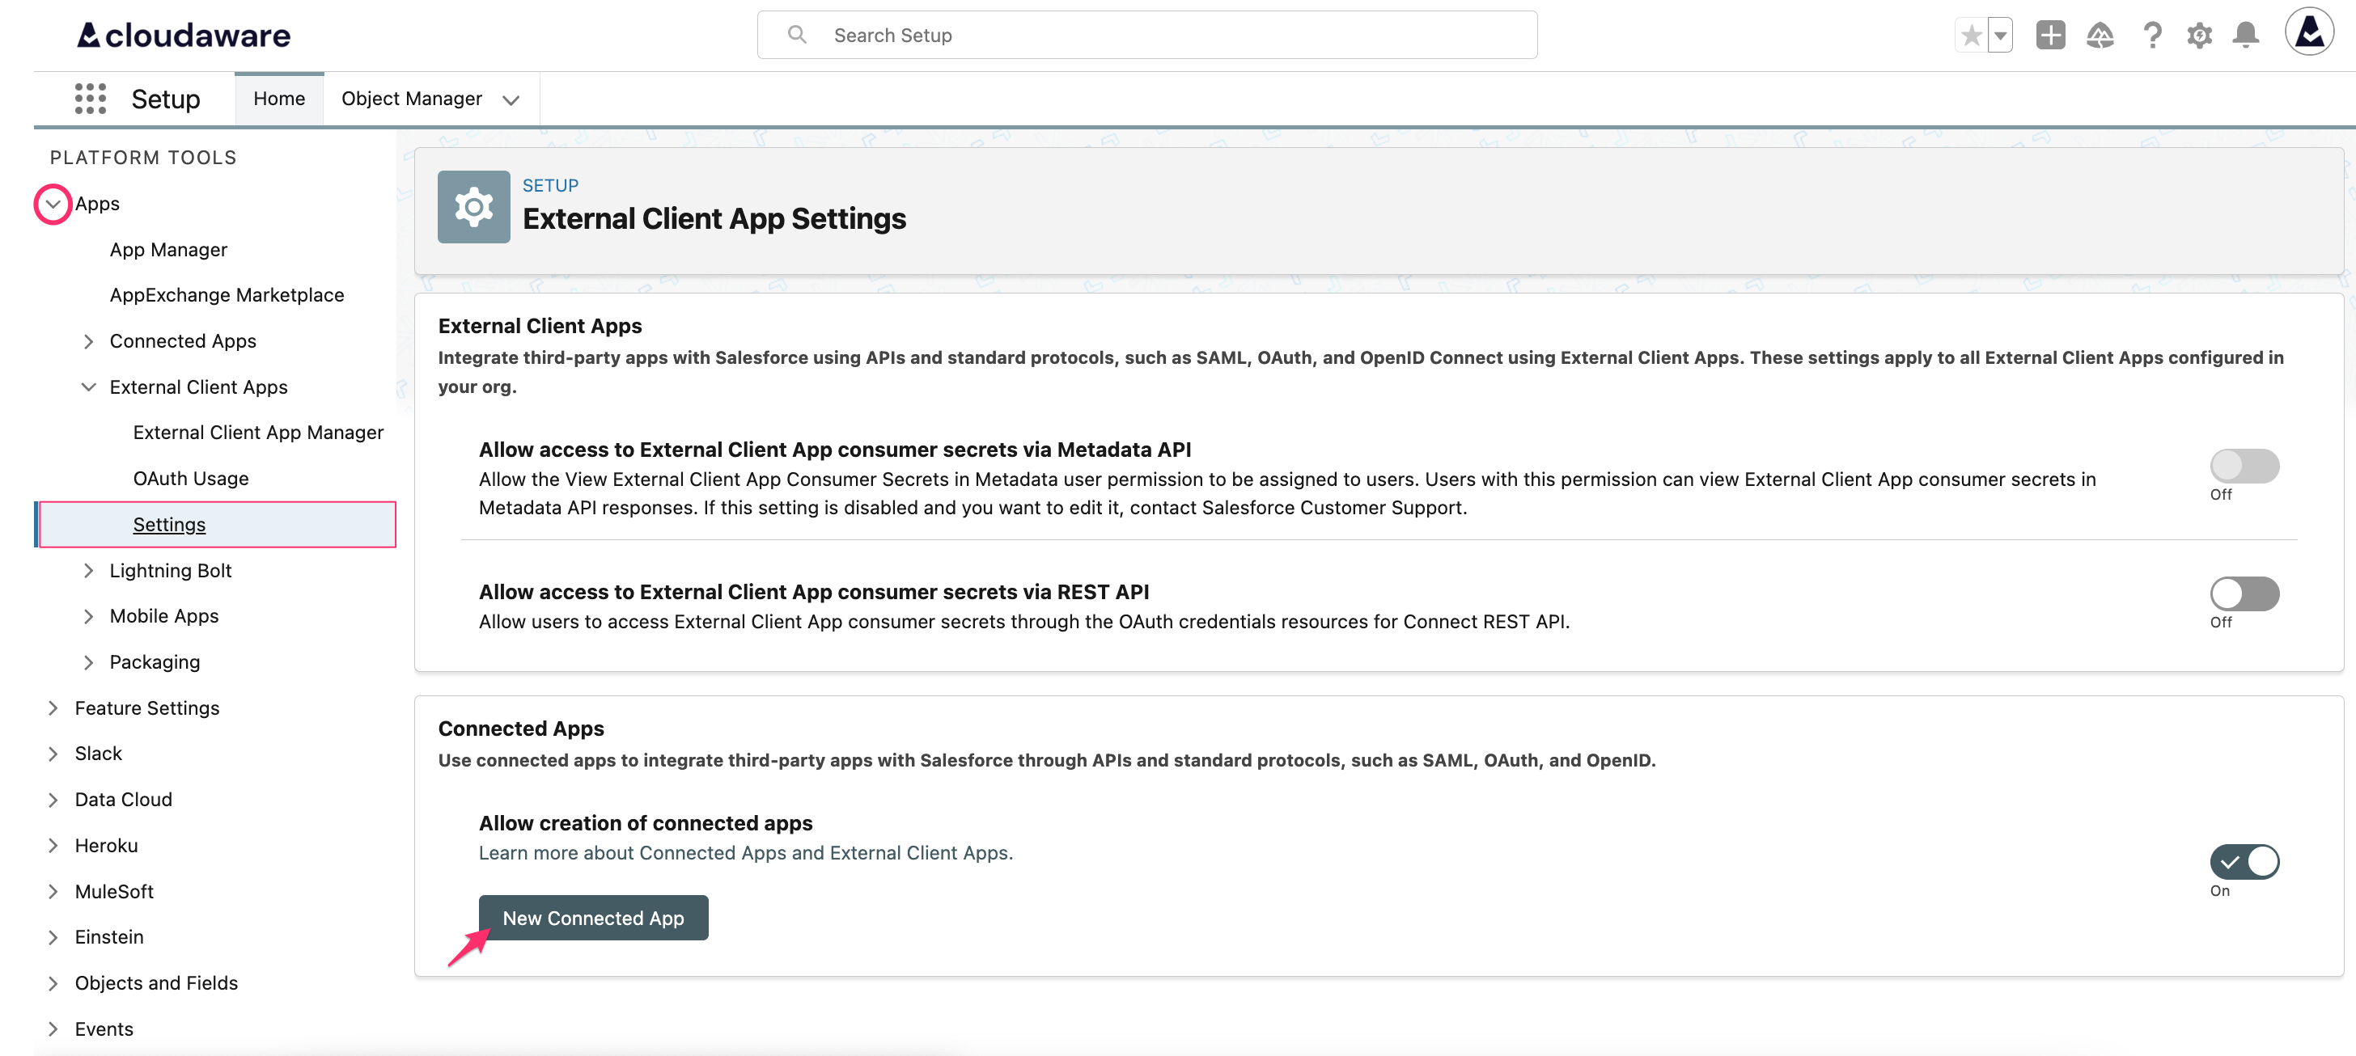Viewport: 2356px width, 1056px height.
Task: Open the Trailhead guidance center icon
Action: pos(2101,35)
